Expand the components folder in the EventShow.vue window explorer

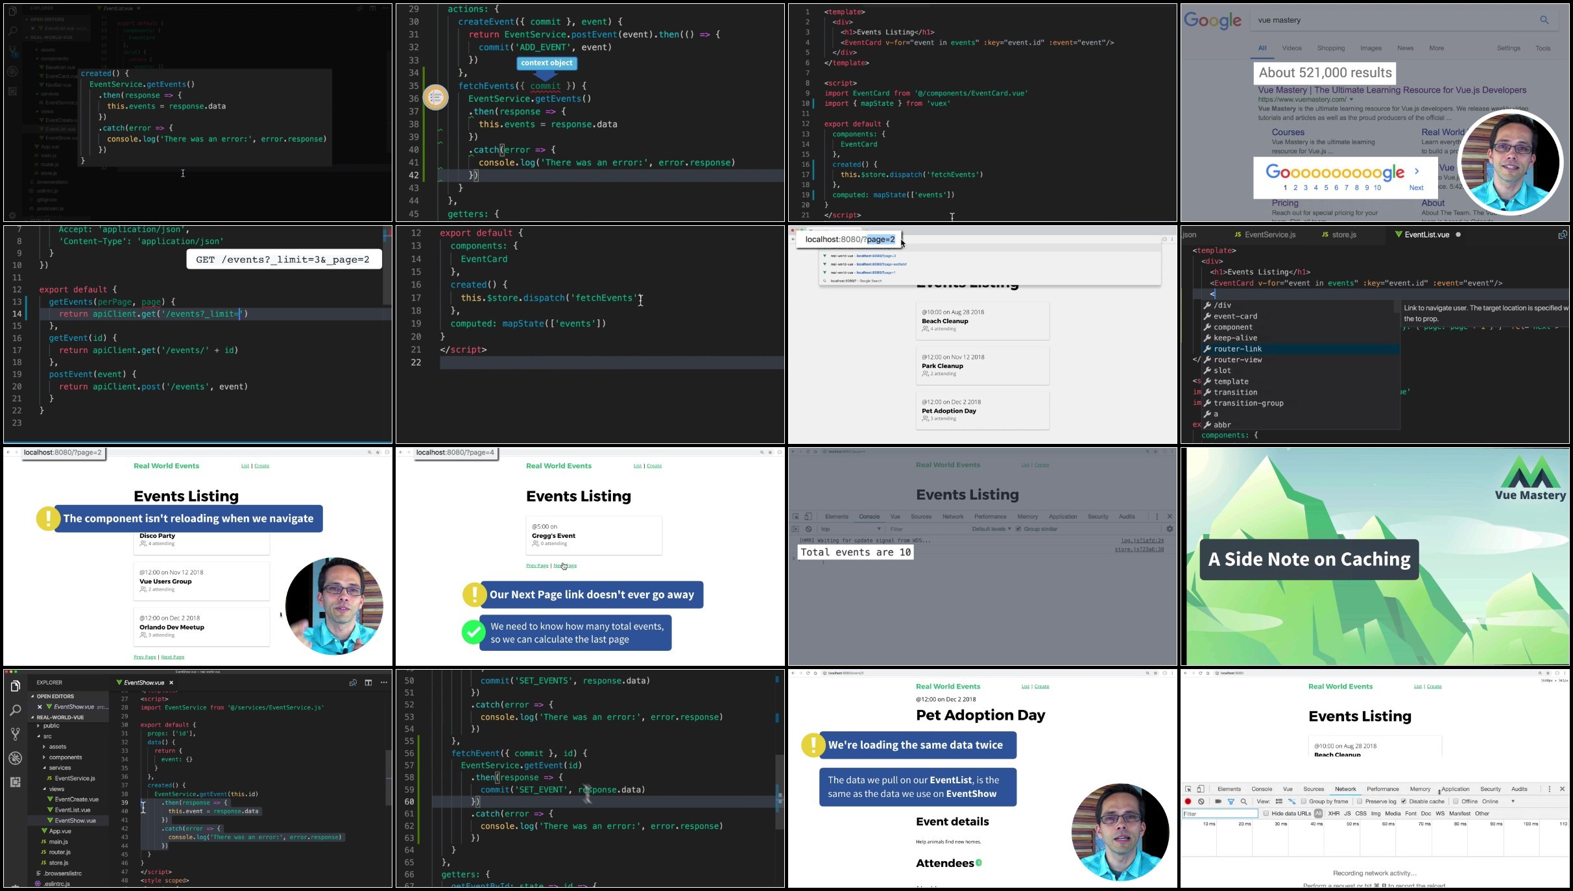[62, 757]
